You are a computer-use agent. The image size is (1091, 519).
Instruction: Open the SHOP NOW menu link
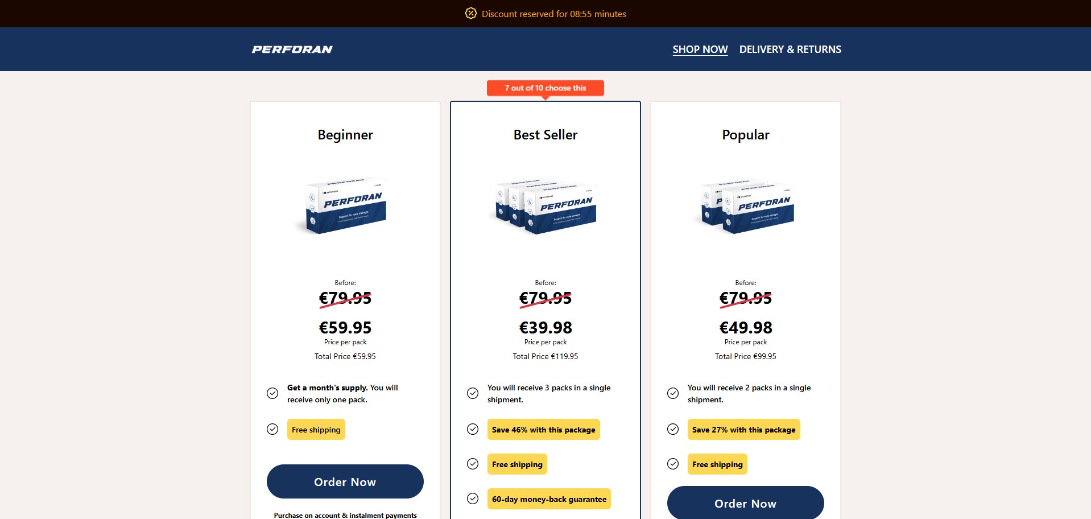pos(700,50)
